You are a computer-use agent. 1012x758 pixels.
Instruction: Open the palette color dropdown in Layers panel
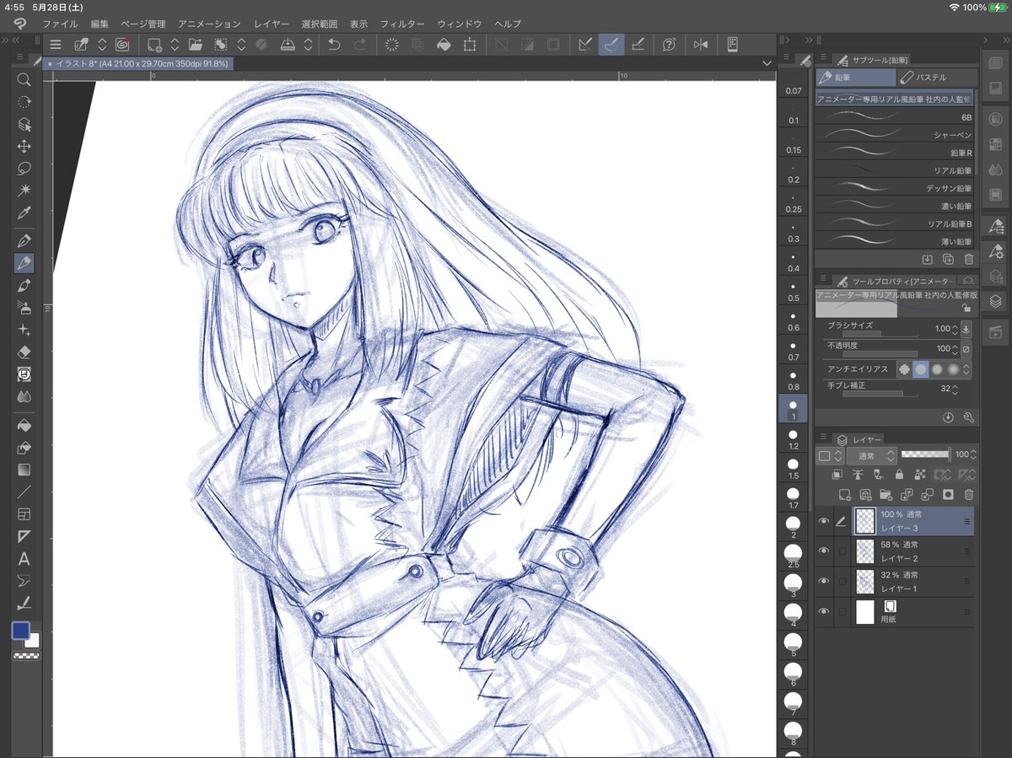829,455
